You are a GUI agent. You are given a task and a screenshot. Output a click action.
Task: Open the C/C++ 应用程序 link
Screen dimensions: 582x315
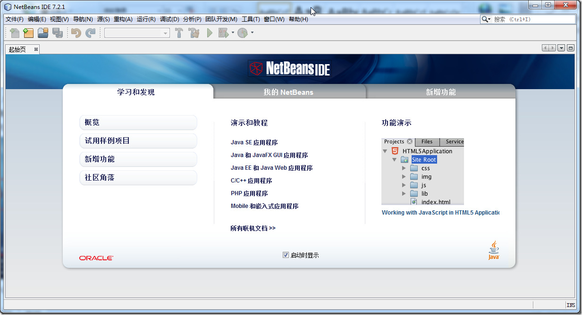(252, 181)
